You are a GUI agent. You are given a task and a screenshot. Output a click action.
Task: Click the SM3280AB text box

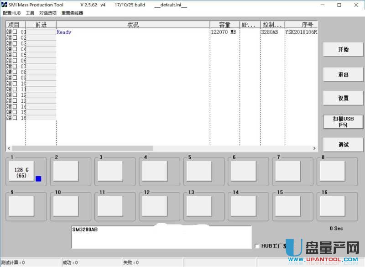pos(161,237)
